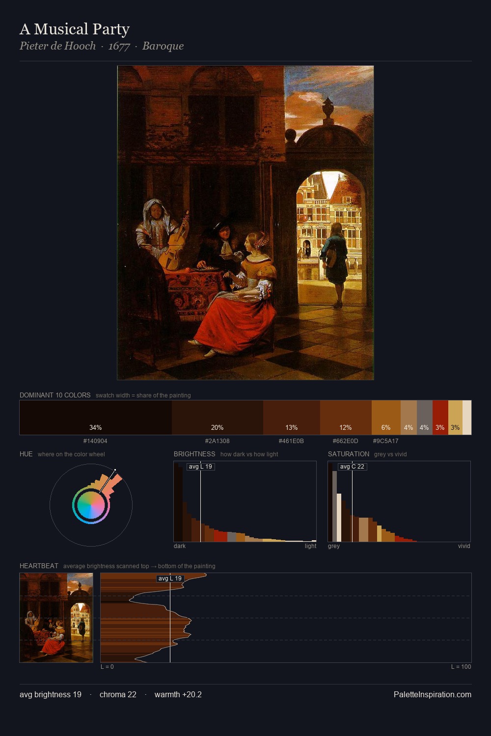Click the Baroque style label
This screenshot has width=491, height=736.
coord(163,46)
